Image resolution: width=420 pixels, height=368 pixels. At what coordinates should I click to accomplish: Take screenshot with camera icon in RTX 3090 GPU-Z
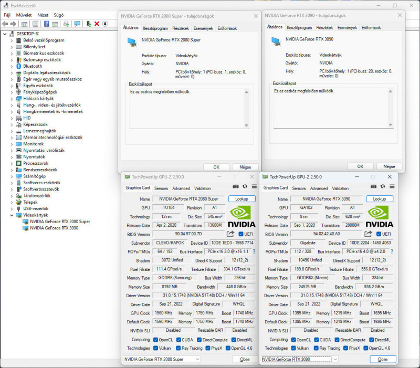point(373,186)
